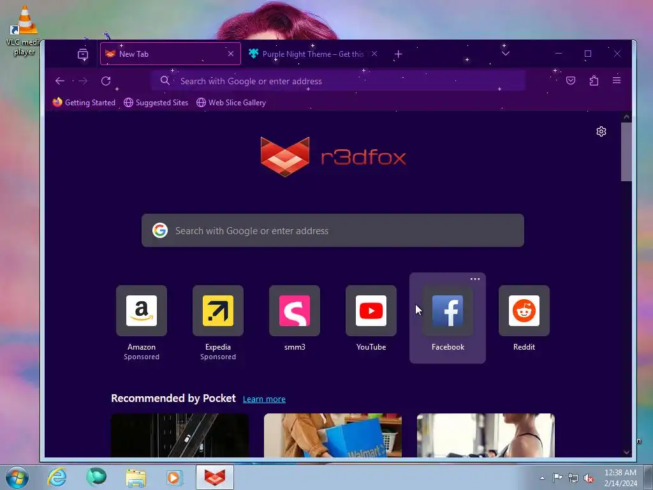The height and width of the screenshot is (490, 653).
Task: Click page scrollbar up arrow
Action: (626, 117)
